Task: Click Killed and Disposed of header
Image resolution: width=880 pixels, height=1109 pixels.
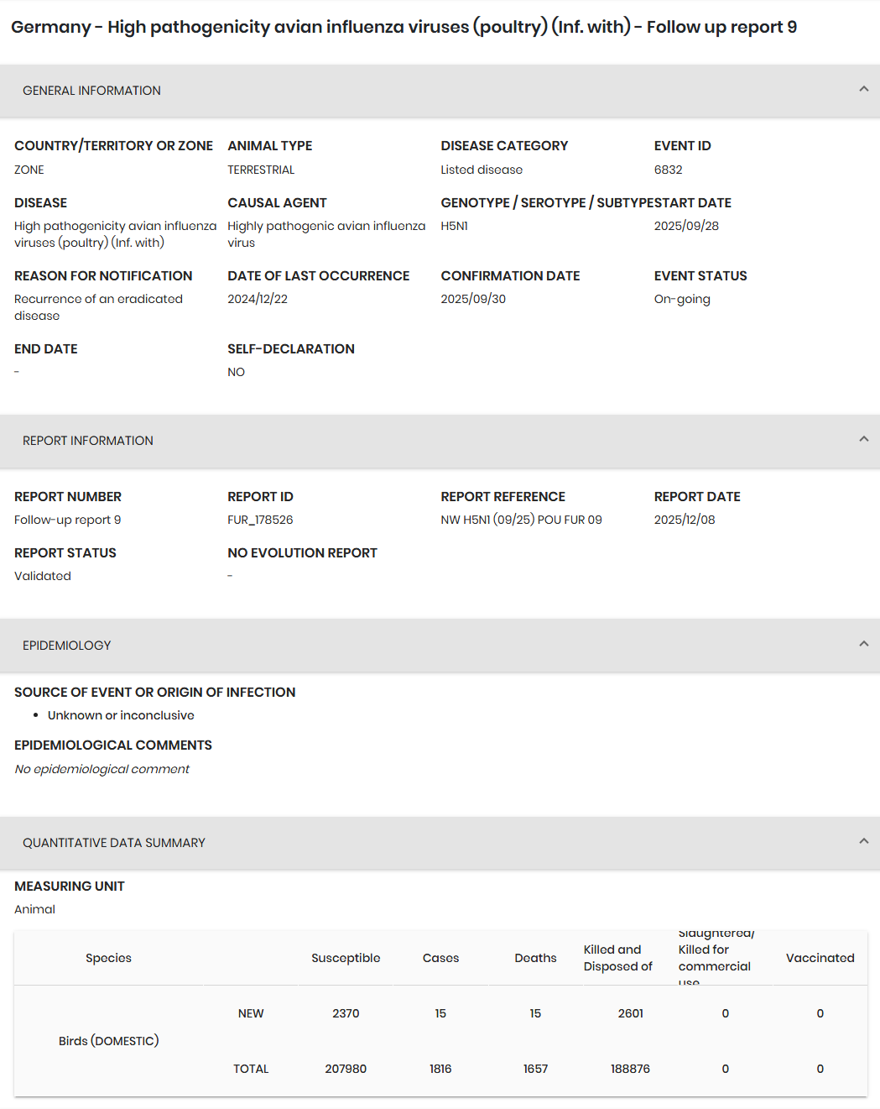Action: point(618,958)
